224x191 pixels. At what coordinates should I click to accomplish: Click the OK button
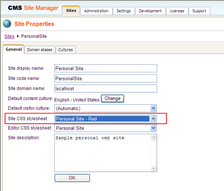pyautogui.click(x=72, y=178)
